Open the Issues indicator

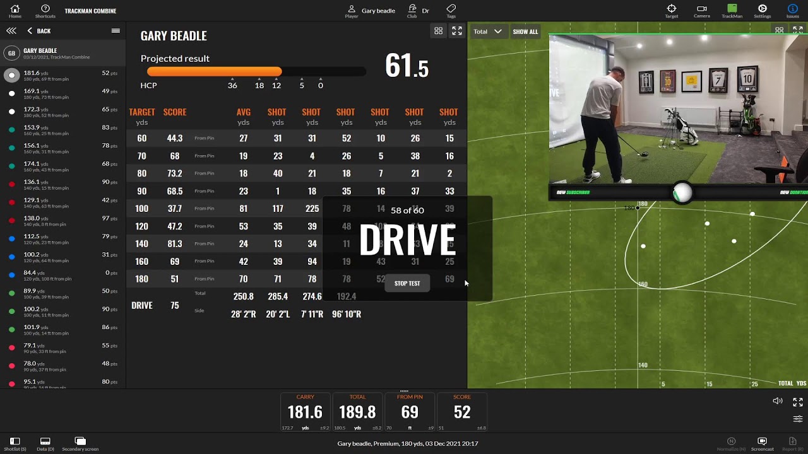pos(793,11)
